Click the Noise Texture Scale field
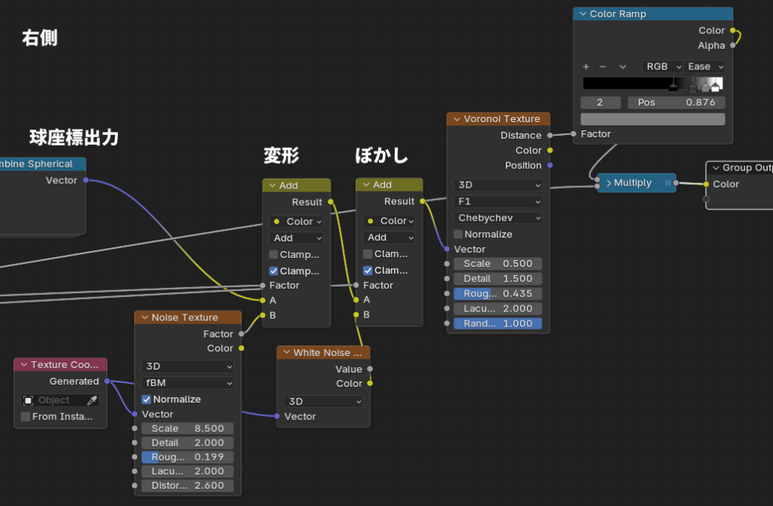The width and height of the screenshot is (773, 506). pyautogui.click(x=187, y=428)
